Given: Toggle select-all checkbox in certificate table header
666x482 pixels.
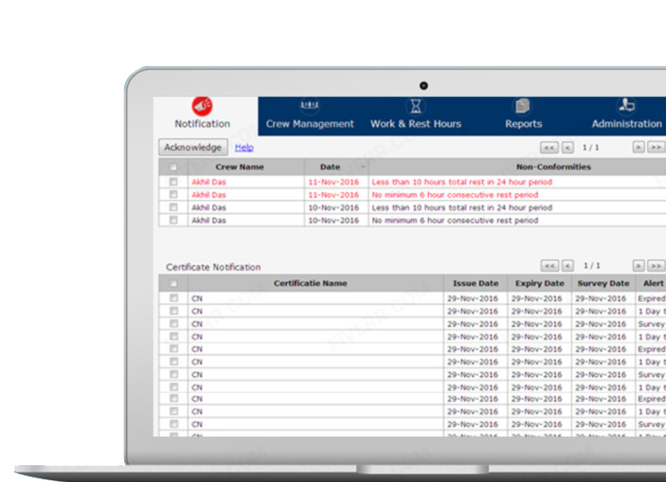Looking at the screenshot, I should tap(174, 284).
